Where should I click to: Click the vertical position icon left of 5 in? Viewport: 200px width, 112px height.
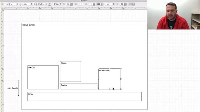pos(21,4)
